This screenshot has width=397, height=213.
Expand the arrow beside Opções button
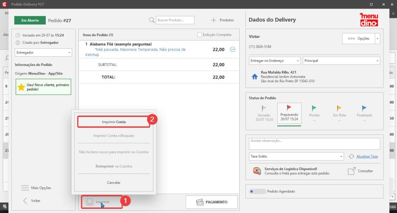[x=378, y=39]
